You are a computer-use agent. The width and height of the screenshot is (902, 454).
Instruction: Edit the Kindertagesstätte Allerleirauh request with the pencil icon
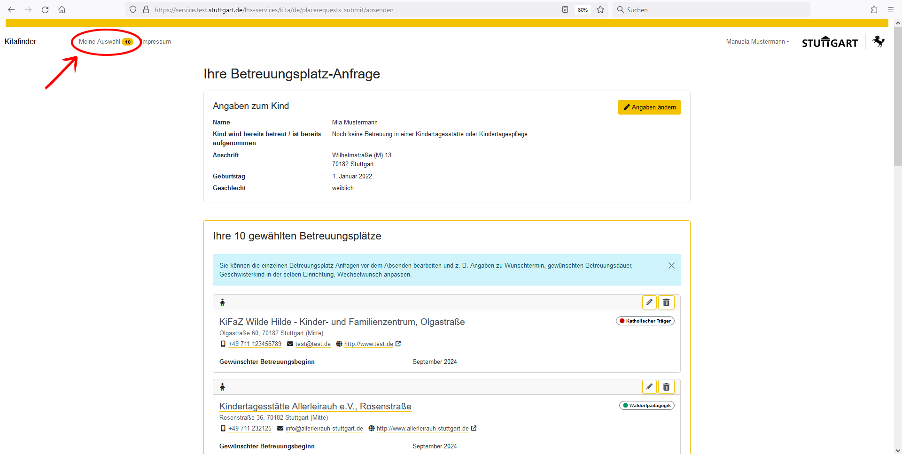(649, 387)
